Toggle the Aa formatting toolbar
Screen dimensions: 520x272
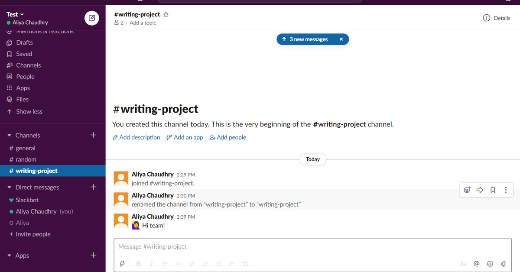click(x=463, y=263)
